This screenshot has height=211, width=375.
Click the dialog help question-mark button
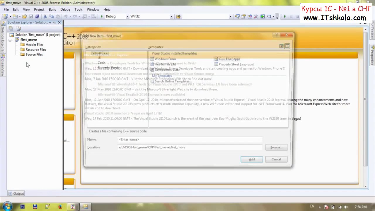click(276, 35)
